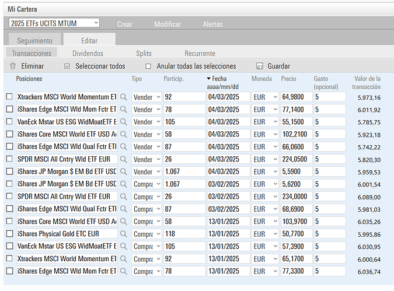Image resolution: width=394 pixels, height=291 pixels.
Task: Click Fecha field of iShares Physical Gold row
Action: (228, 234)
